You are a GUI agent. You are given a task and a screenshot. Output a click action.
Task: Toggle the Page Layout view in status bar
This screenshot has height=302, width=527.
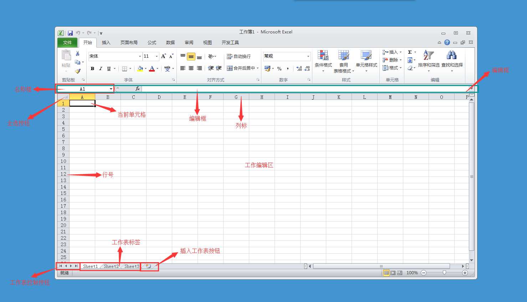[393, 273]
